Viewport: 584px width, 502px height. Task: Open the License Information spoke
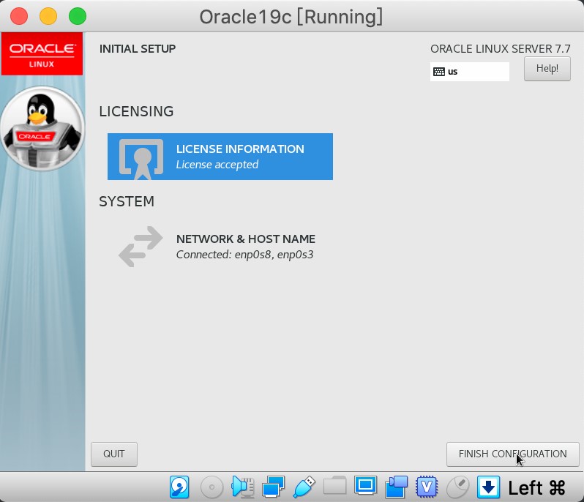[220, 157]
